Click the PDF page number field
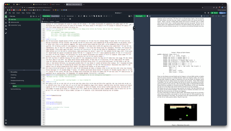Image resolution: width=231 pixels, height=131 pixels. pos(210,16)
